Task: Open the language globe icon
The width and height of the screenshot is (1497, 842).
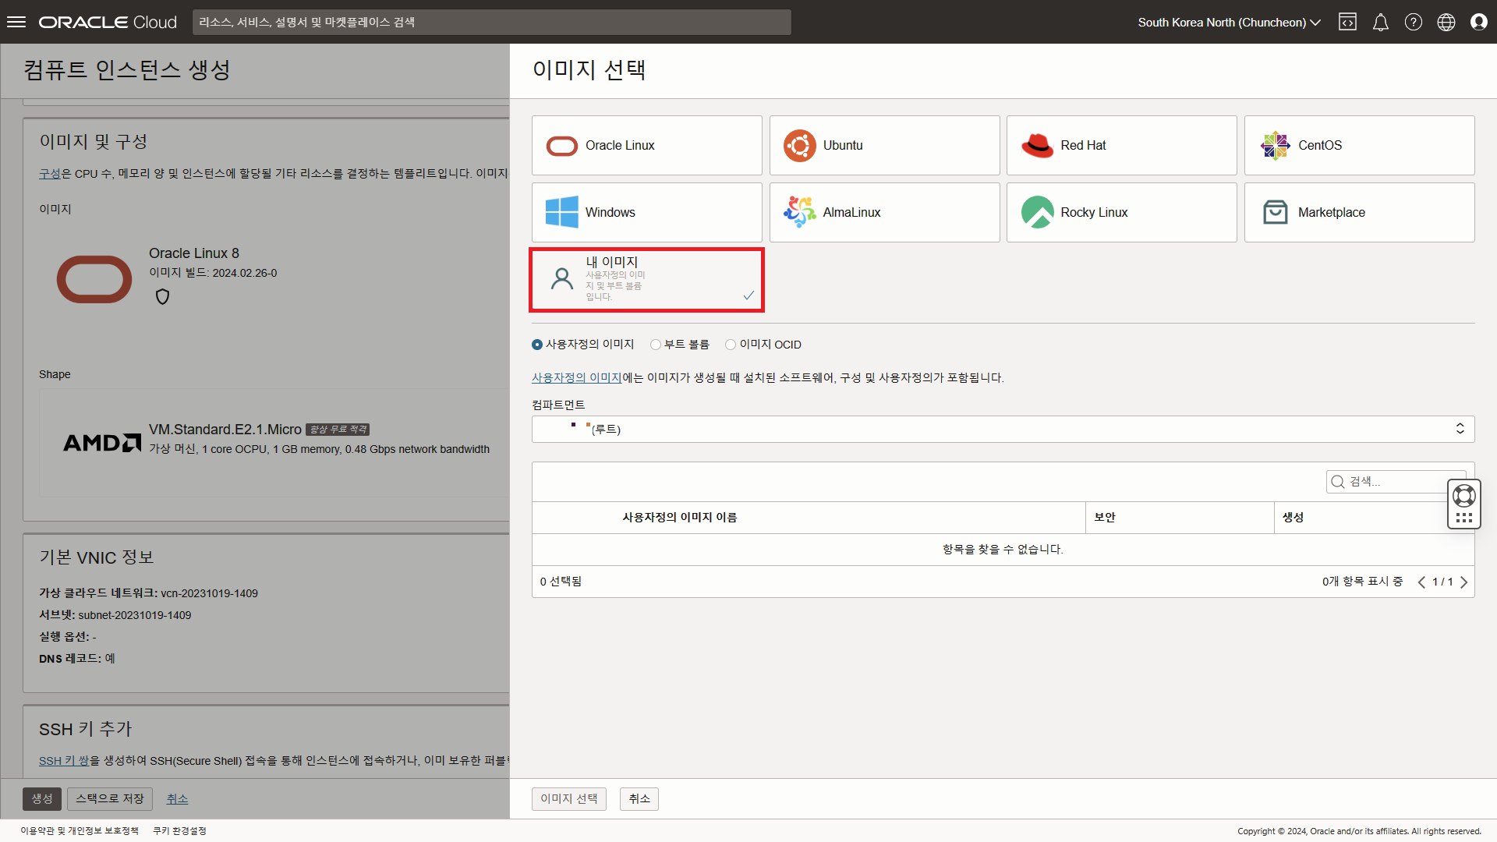Action: [1446, 22]
